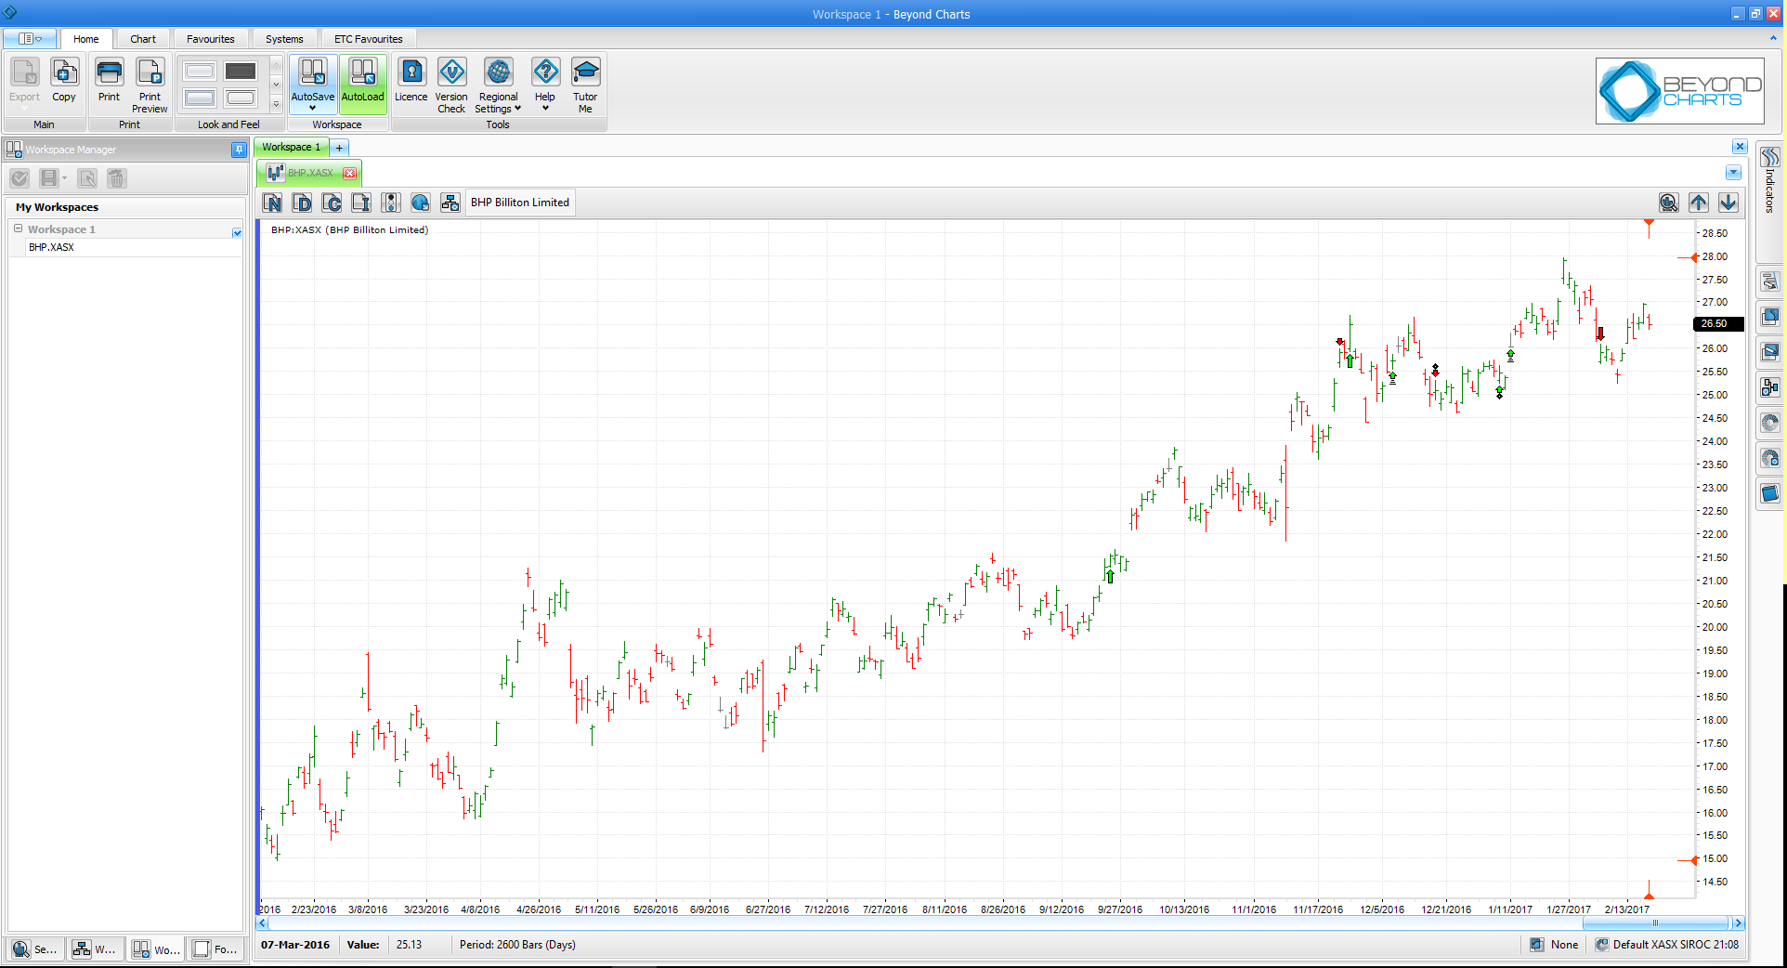1787x968 pixels.
Task: Switch to the Home ribbon tab
Action: 86,39
